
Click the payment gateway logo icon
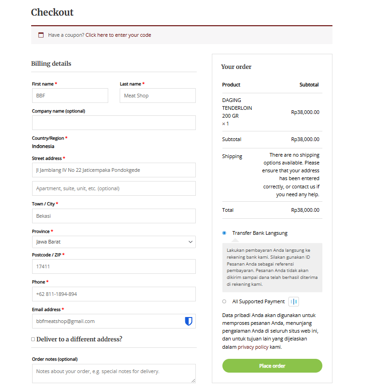[x=293, y=301]
